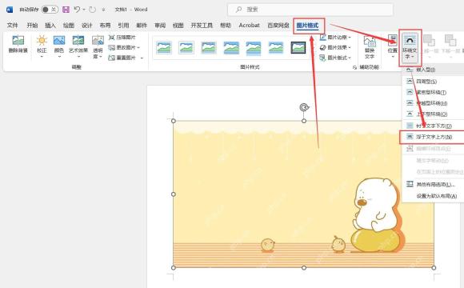Apply the third picture style thumbnail

click(x=209, y=48)
